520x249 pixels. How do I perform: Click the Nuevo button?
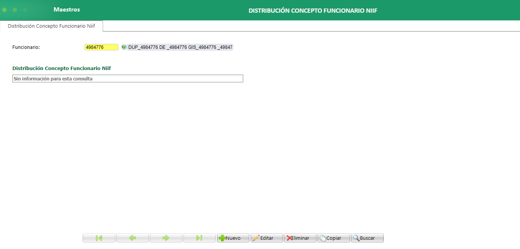click(x=233, y=238)
